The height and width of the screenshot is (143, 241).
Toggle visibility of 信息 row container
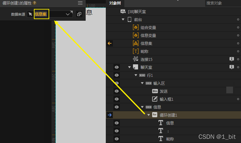click(x=117, y=107)
